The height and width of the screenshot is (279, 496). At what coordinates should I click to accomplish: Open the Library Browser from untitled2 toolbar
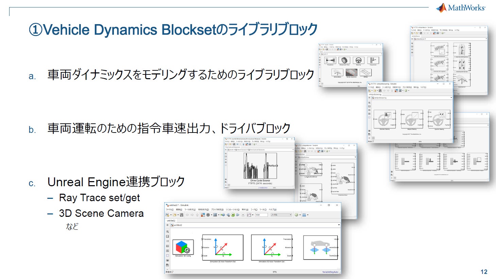pyautogui.click(x=203, y=215)
